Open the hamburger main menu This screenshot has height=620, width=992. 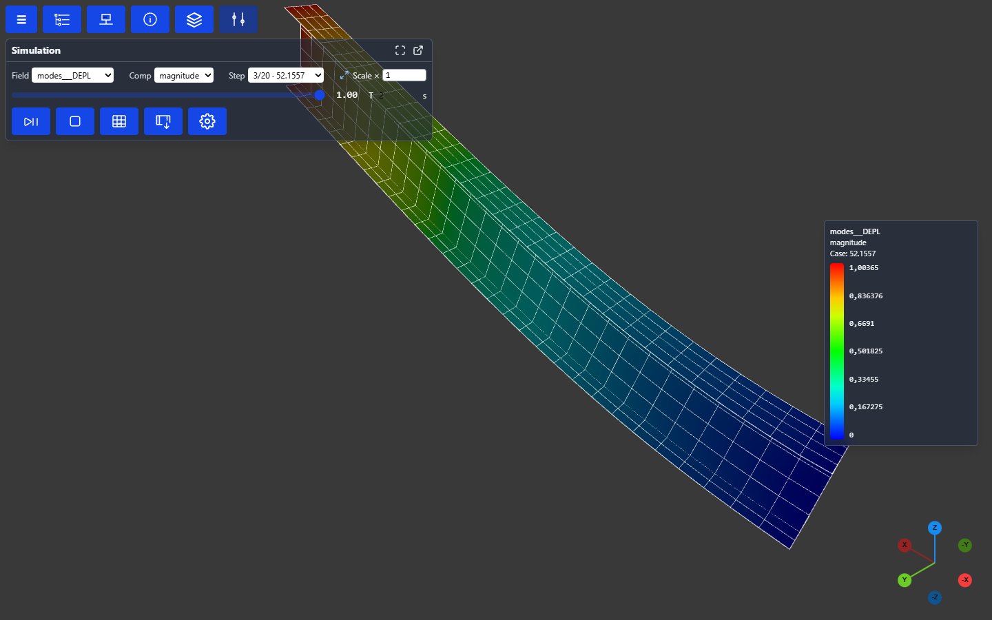coord(21,19)
